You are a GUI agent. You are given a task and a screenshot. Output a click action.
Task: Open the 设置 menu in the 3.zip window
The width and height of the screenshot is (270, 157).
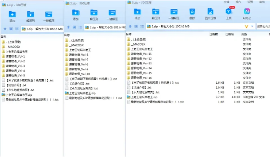pos(250,2)
